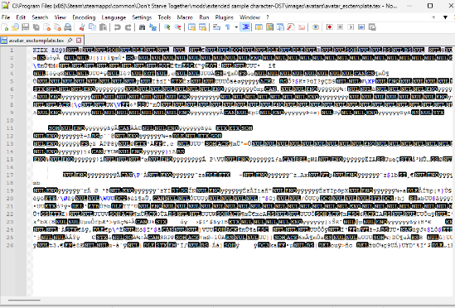Select the avatar_esctemplate.tex tab
This screenshot has width=455, height=308.
(36, 41)
